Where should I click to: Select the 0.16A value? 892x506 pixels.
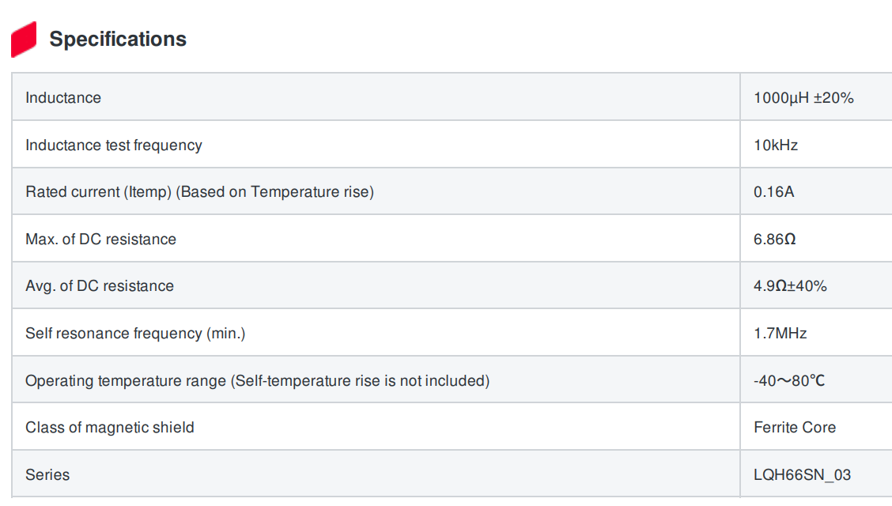774,192
